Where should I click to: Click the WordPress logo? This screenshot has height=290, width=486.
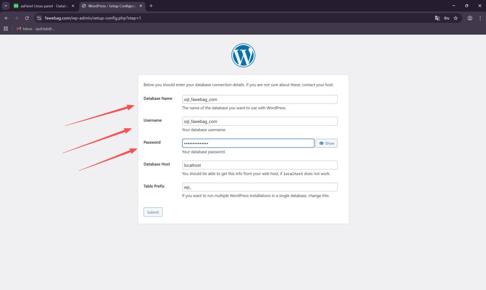pos(243,56)
